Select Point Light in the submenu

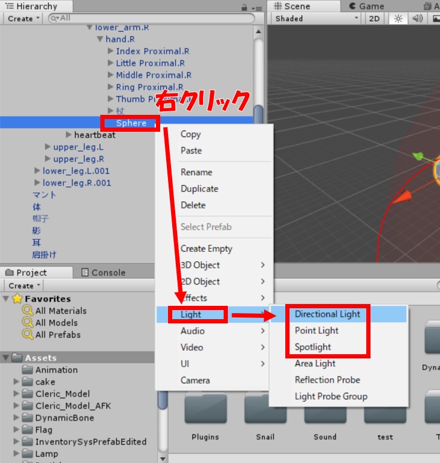click(316, 331)
